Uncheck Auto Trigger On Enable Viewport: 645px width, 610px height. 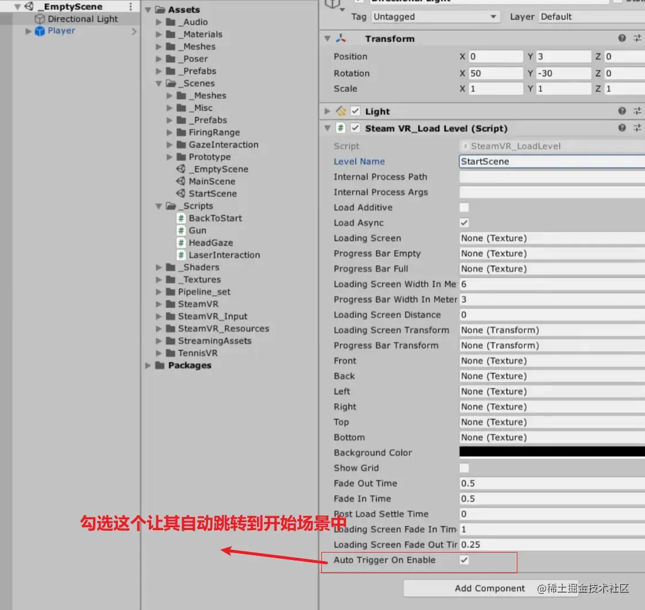click(464, 560)
